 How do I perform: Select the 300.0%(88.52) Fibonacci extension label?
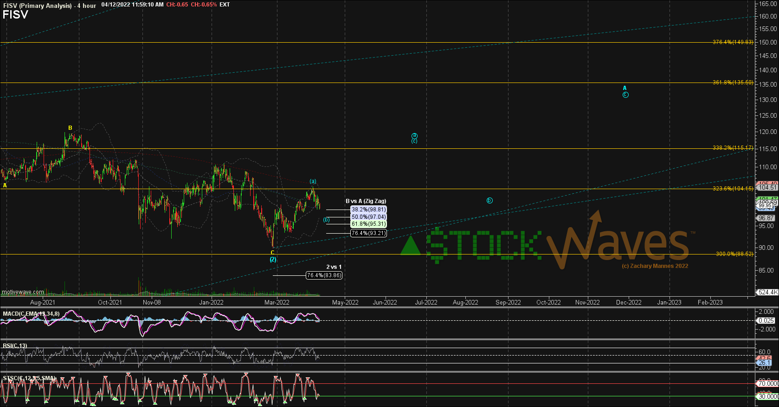coord(734,254)
